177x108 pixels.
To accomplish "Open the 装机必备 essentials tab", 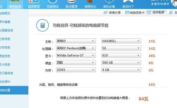I will point(109,4).
